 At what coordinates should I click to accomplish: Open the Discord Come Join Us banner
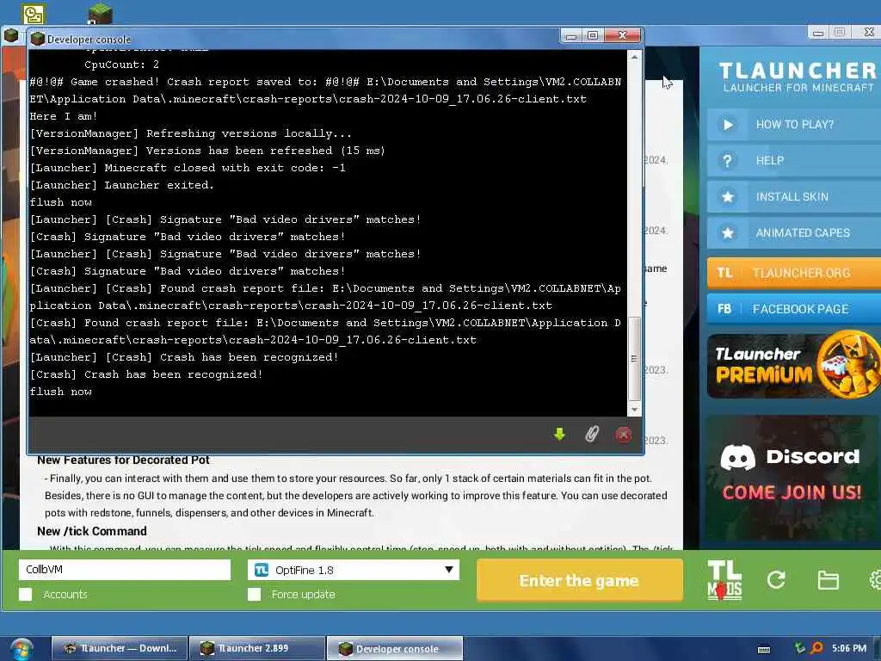click(792, 478)
